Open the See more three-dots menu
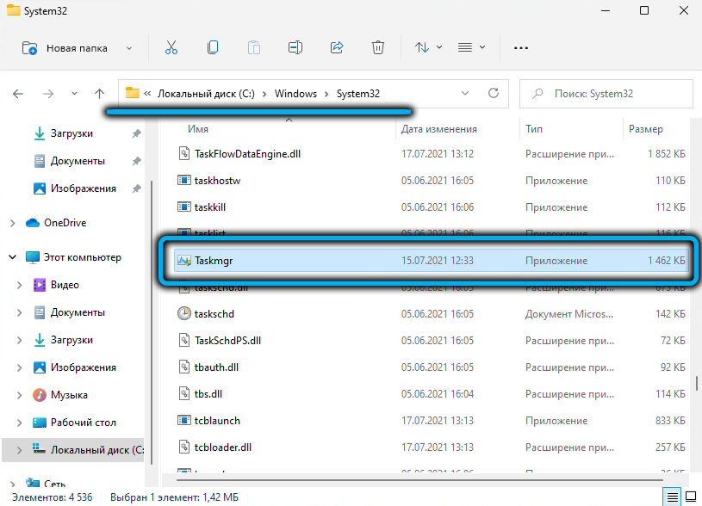Viewport: 702px width, 506px height. [x=520, y=47]
